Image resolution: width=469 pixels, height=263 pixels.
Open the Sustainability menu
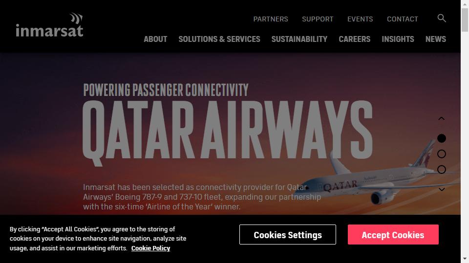[299, 39]
